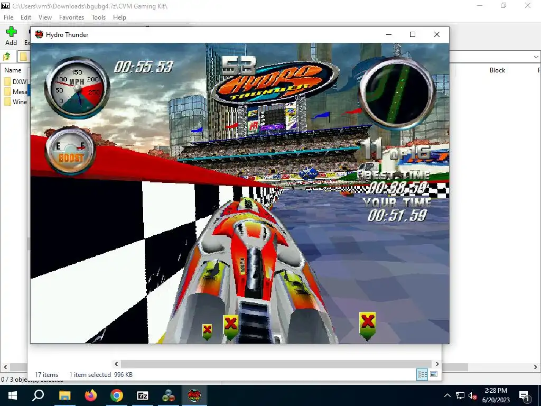Viewport: 541px width, 406px height.
Task: Open the Tools menu in 7-Zip
Action: [98, 17]
